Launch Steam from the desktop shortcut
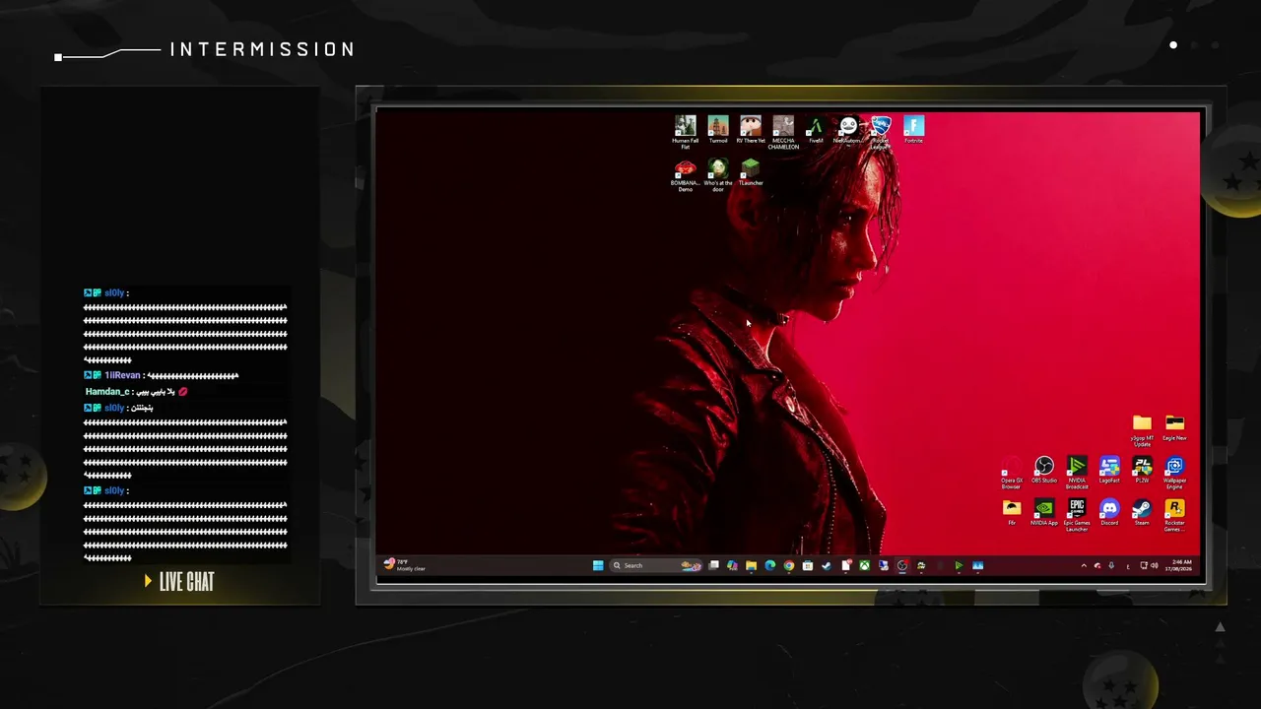This screenshot has width=1261, height=709. coord(1142,512)
